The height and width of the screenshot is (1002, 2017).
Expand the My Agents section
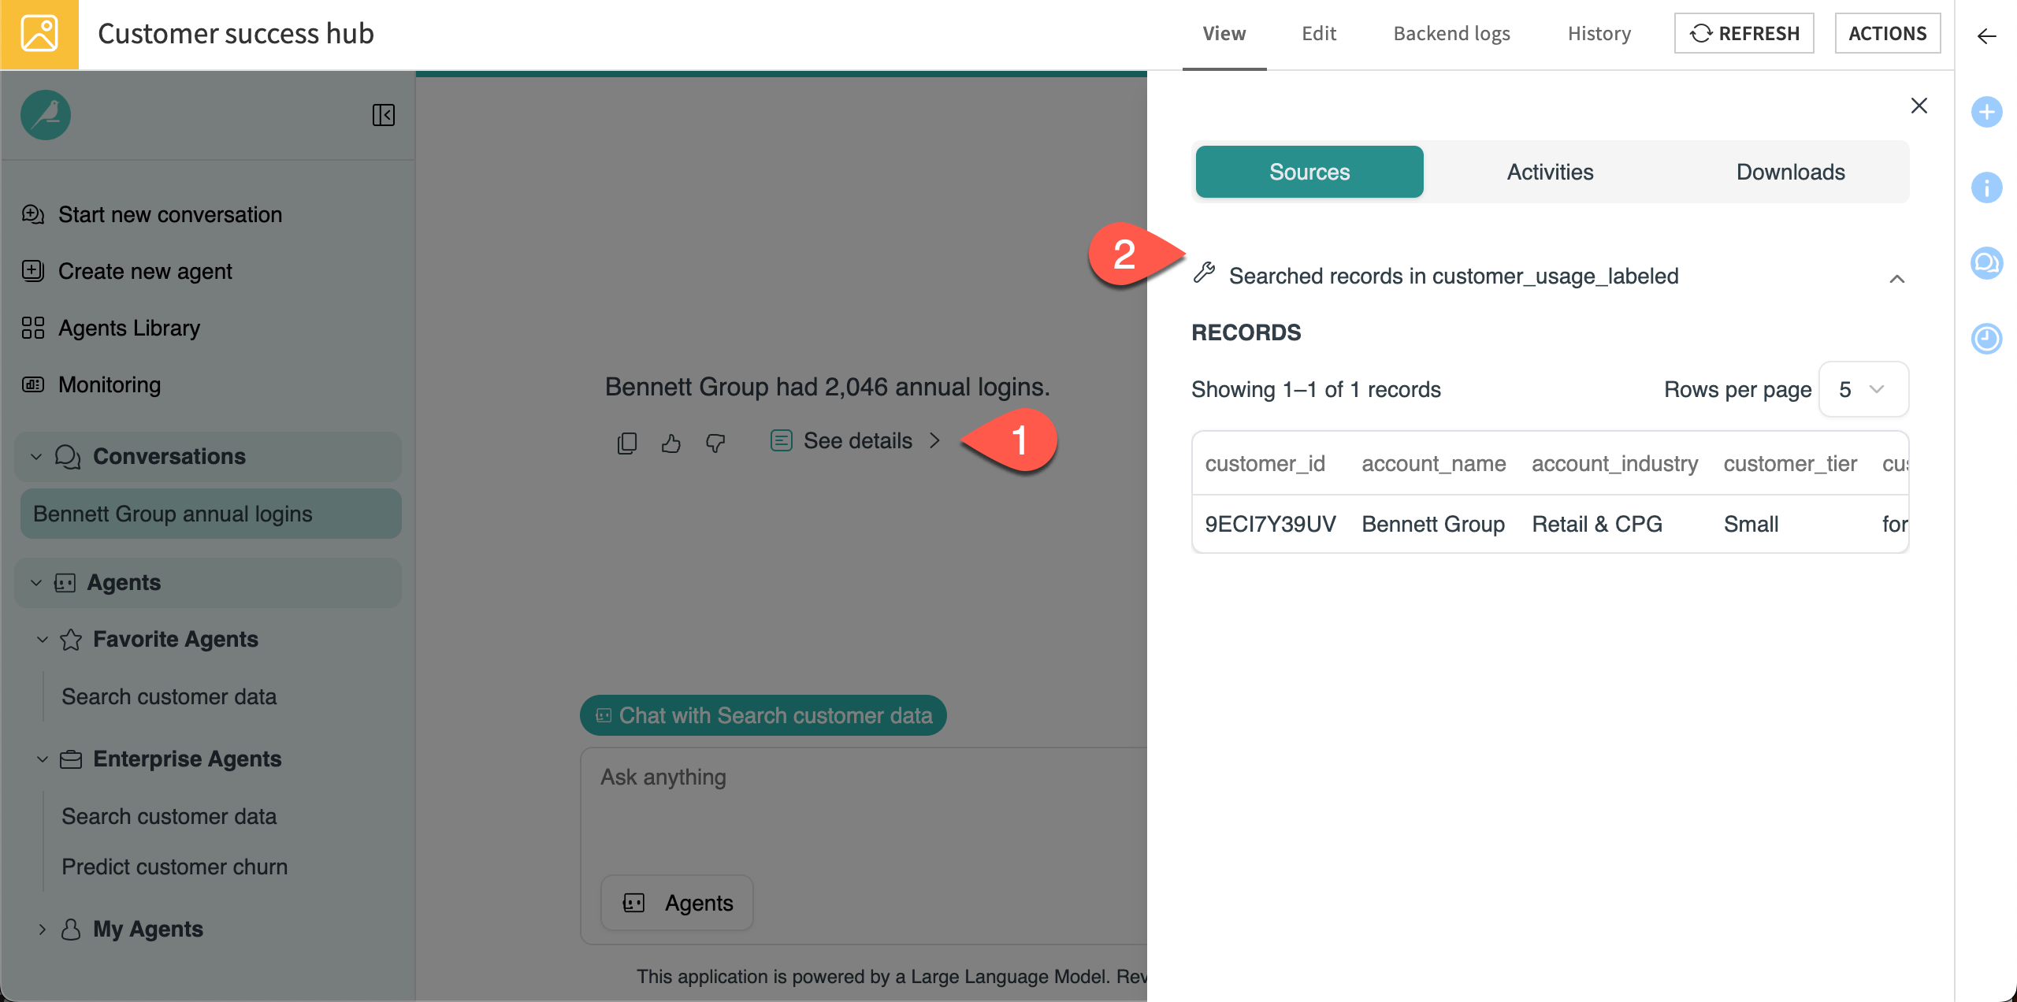tap(42, 930)
